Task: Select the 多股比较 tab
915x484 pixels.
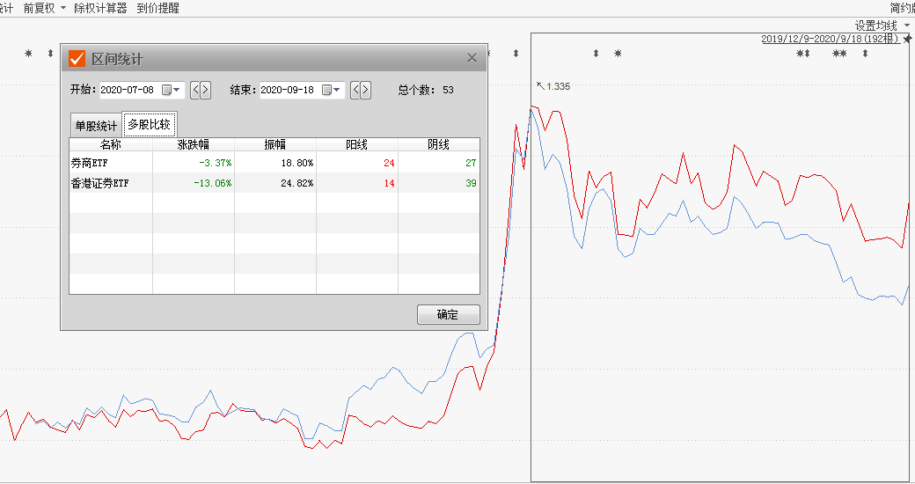Action: [150, 125]
